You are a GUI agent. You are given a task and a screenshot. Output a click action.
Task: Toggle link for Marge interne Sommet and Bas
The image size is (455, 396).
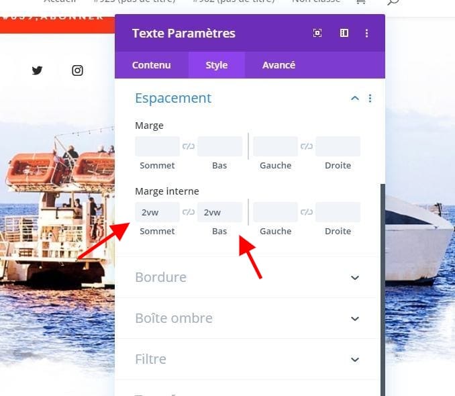point(189,212)
